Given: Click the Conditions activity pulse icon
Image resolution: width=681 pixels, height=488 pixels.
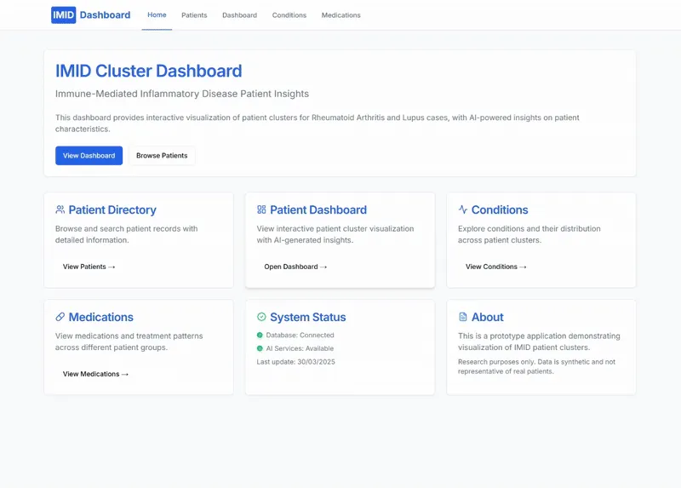Looking at the screenshot, I should (463, 210).
